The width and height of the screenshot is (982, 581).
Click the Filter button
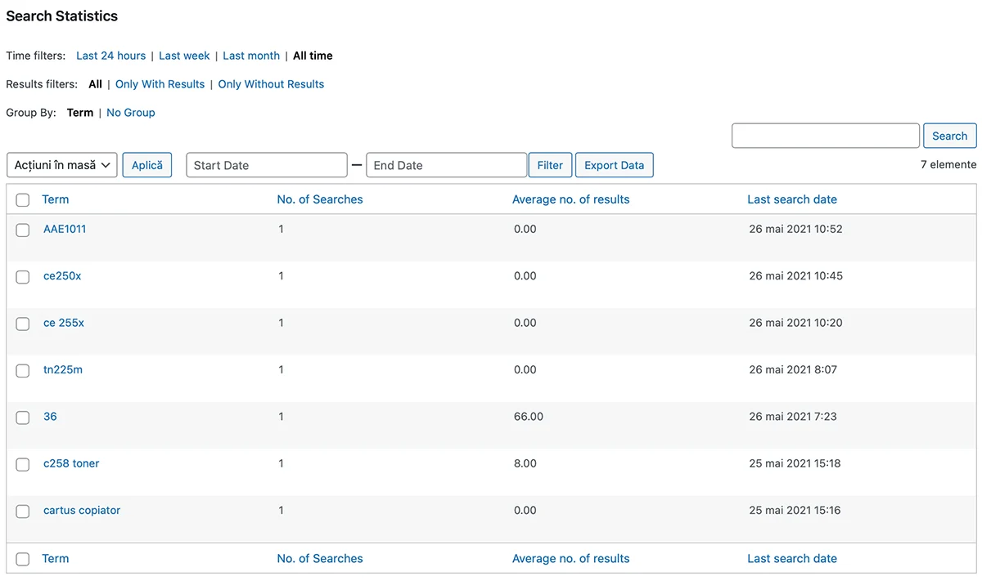(550, 165)
